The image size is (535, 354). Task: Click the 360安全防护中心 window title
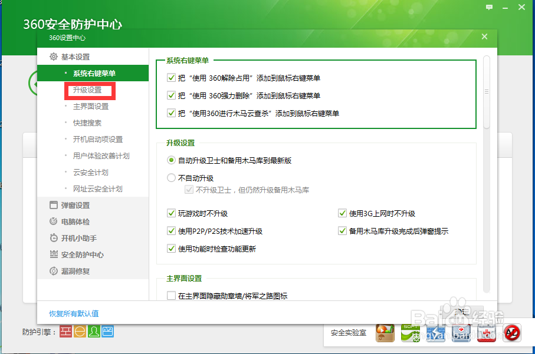(73, 24)
